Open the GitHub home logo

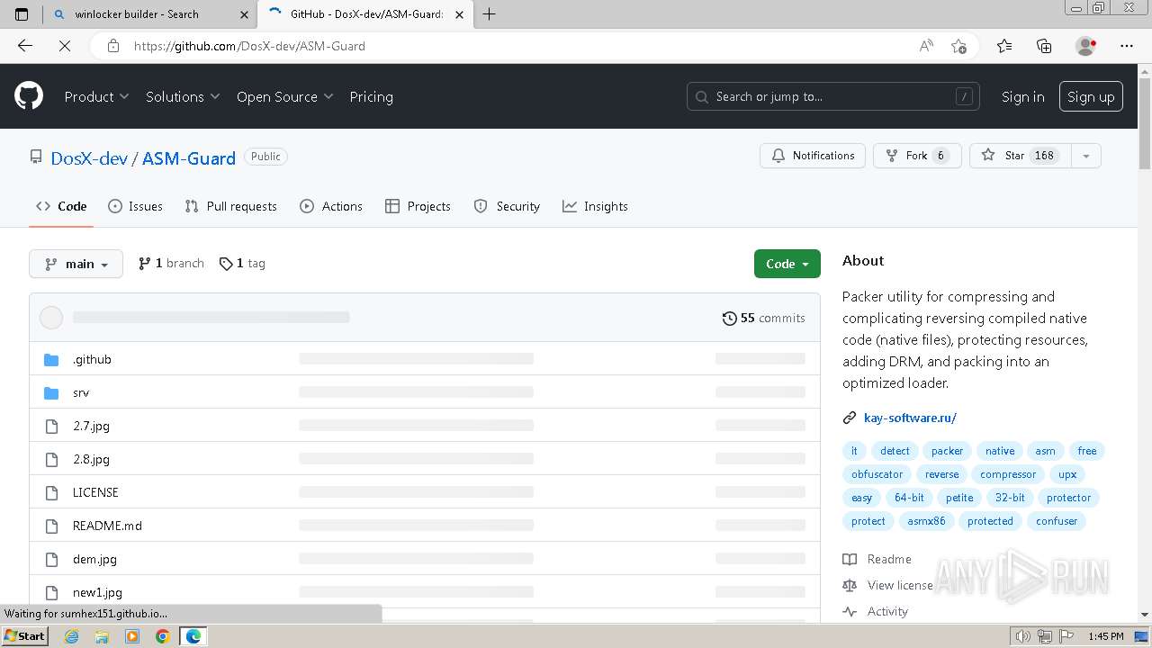click(29, 96)
